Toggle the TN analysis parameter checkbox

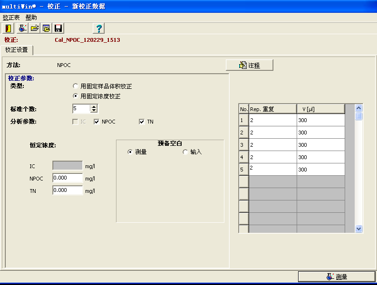click(x=142, y=122)
